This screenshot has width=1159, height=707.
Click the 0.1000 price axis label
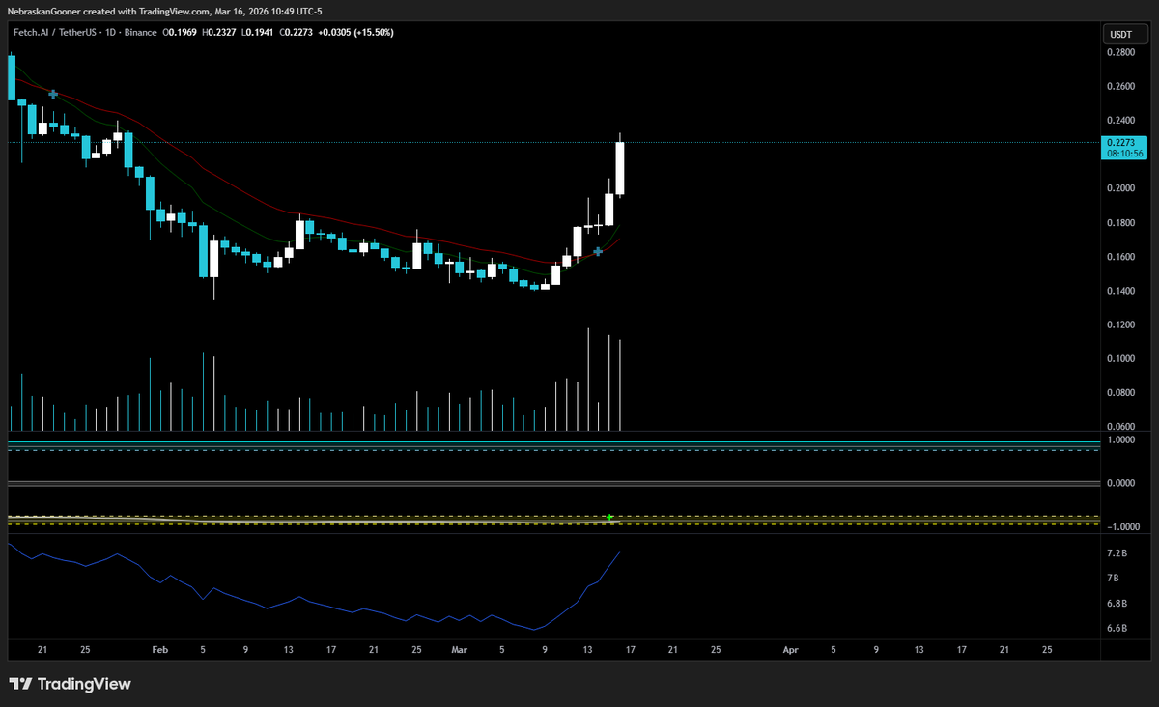click(x=1120, y=359)
